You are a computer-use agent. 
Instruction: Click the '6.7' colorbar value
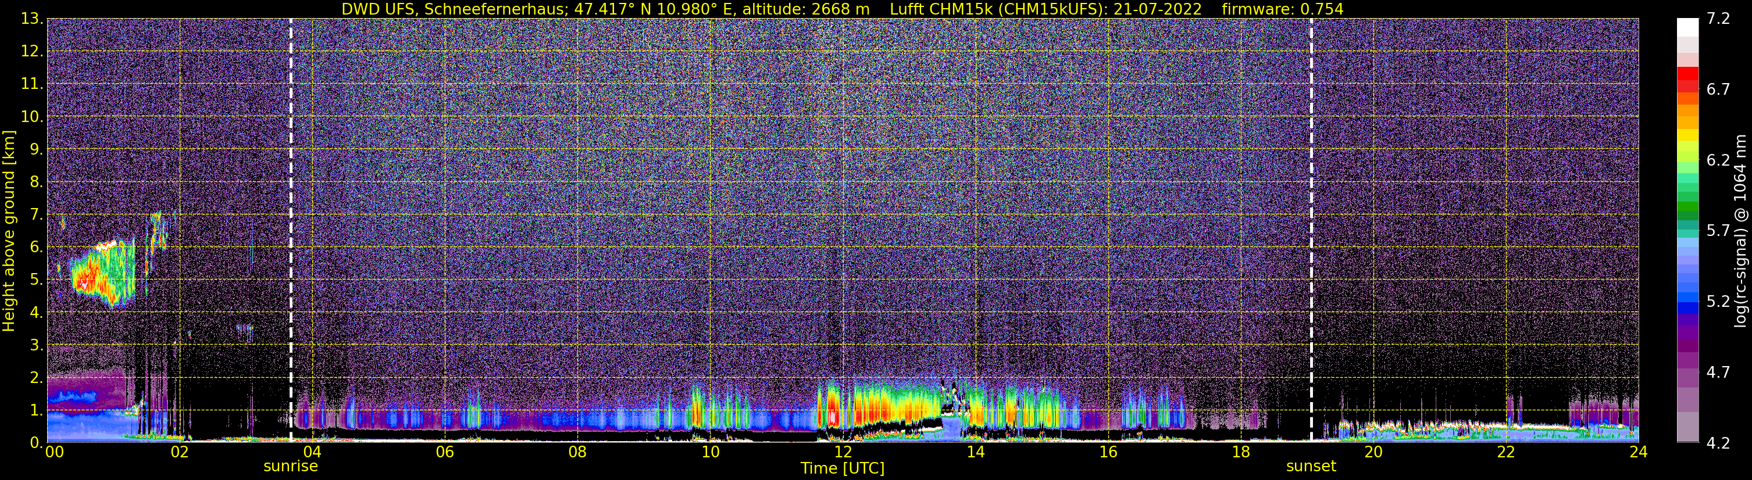[x=1718, y=89]
